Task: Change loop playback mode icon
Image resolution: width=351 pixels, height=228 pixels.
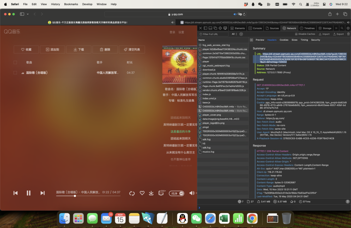Action: tap(132, 193)
